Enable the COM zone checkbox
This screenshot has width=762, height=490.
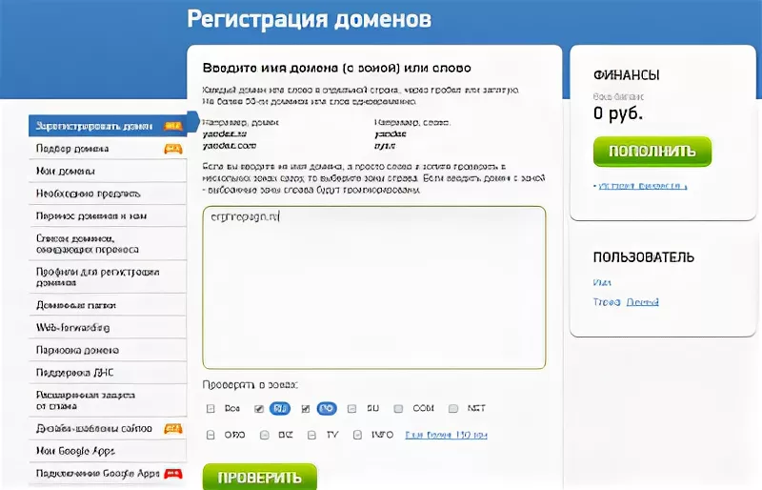pyautogui.click(x=398, y=409)
